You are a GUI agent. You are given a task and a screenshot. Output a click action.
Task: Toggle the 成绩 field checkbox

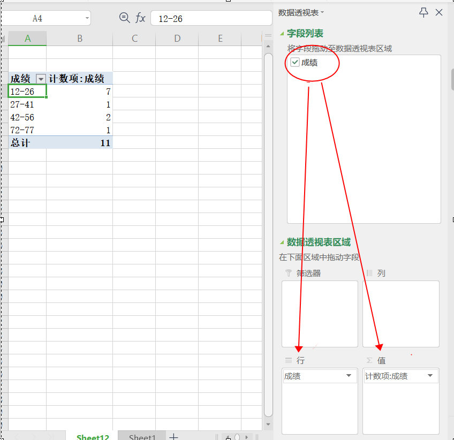[x=295, y=62]
